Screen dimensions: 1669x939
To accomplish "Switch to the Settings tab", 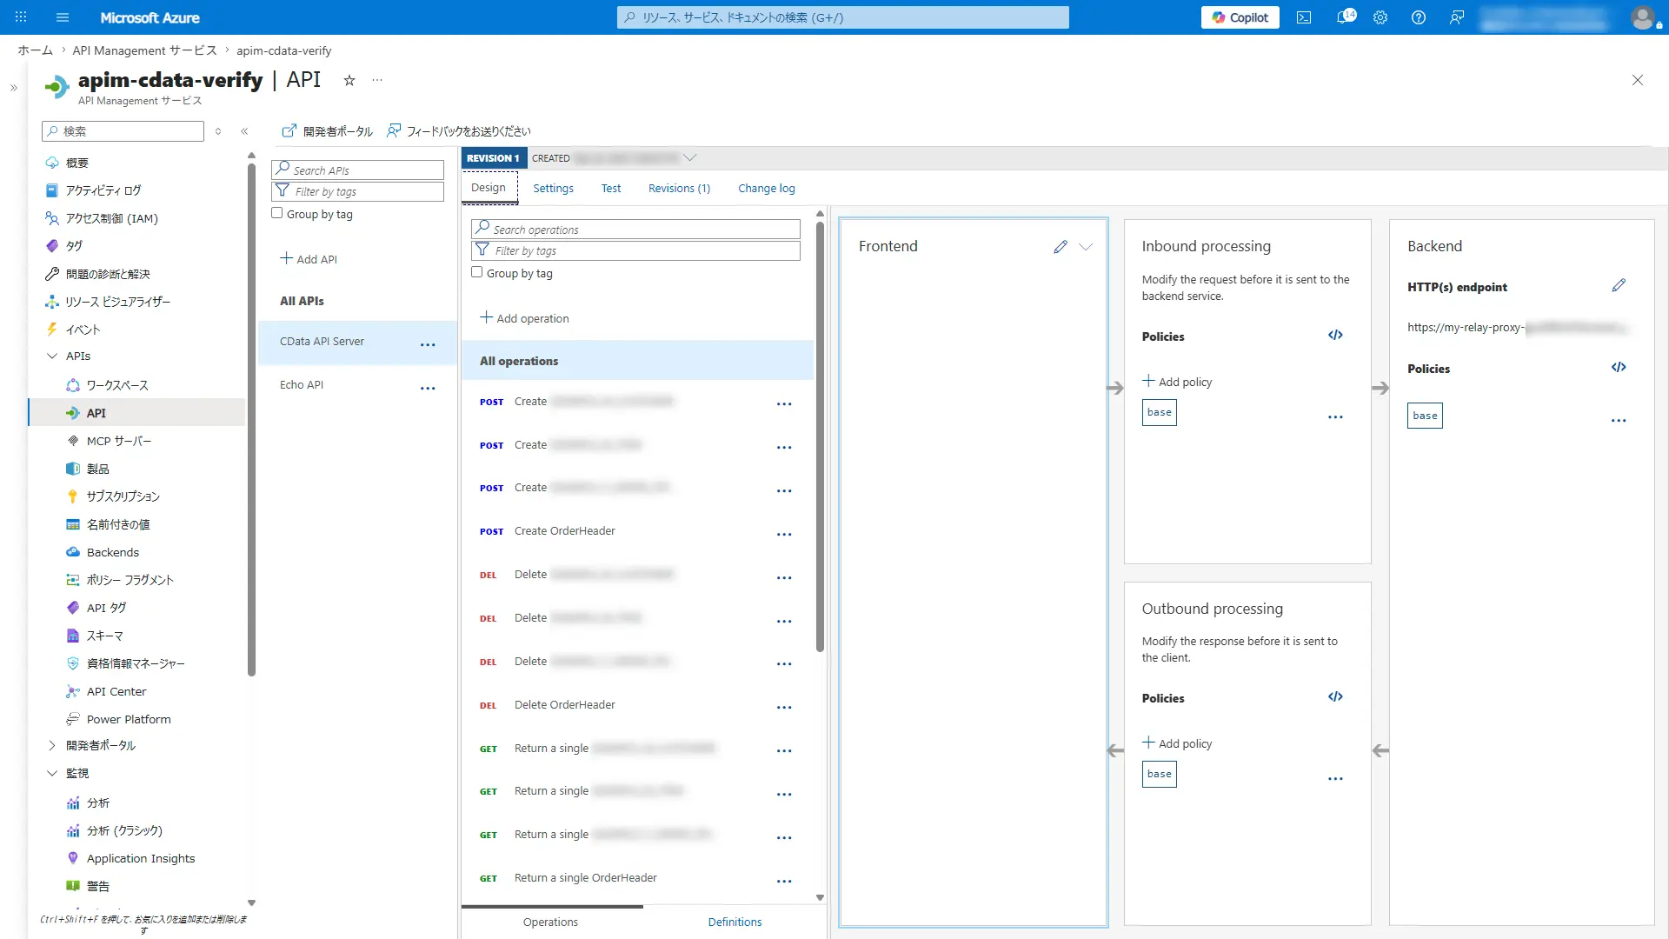I will 553,189.
